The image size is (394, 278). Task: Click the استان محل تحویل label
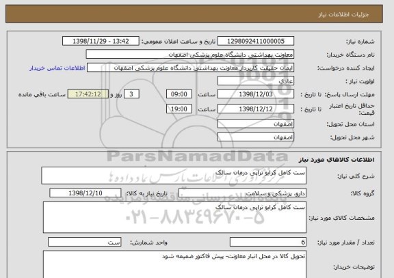coord(350,124)
